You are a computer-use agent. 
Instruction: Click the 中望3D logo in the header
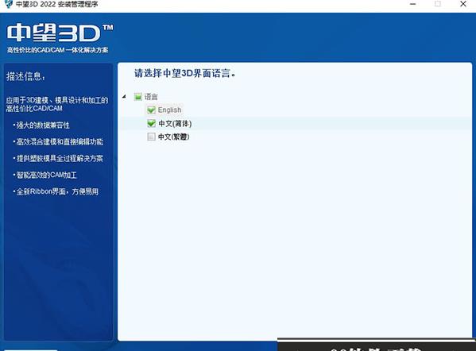pos(60,33)
